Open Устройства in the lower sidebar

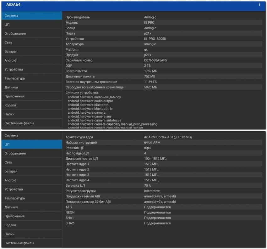pos(32,189)
